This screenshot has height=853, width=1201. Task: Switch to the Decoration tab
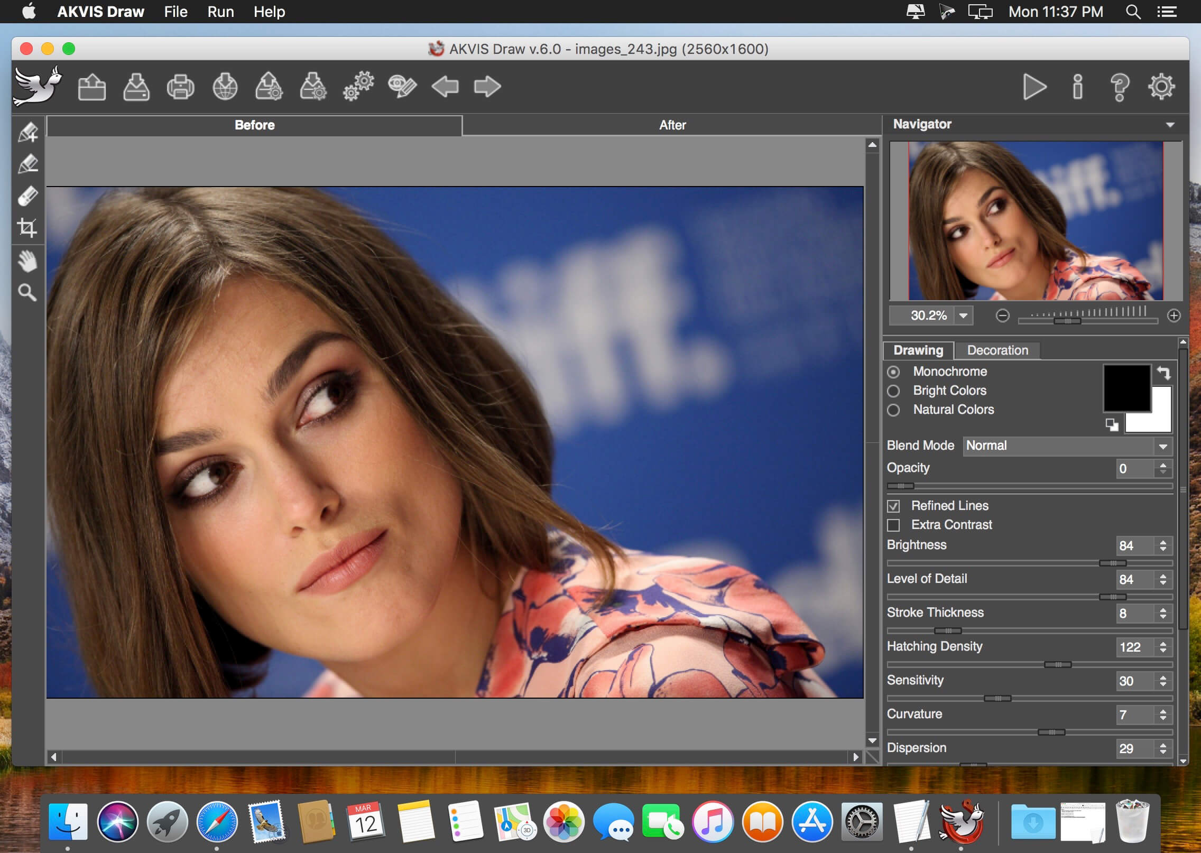pyautogui.click(x=996, y=350)
